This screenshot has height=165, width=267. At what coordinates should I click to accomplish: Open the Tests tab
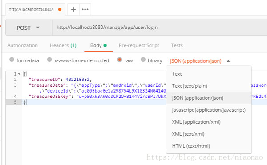tap(177, 45)
